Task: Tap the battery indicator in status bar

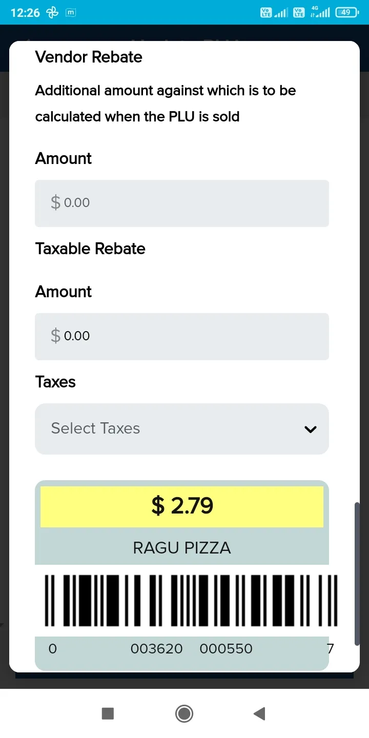Action: pyautogui.click(x=347, y=12)
